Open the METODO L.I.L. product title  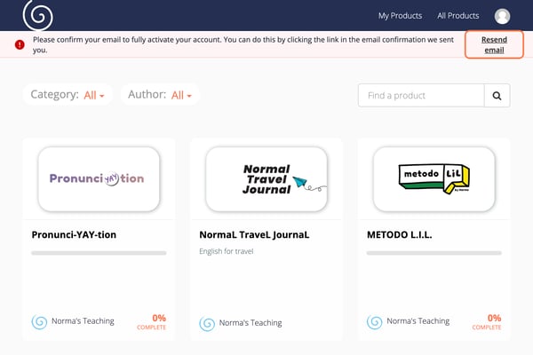click(400, 234)
